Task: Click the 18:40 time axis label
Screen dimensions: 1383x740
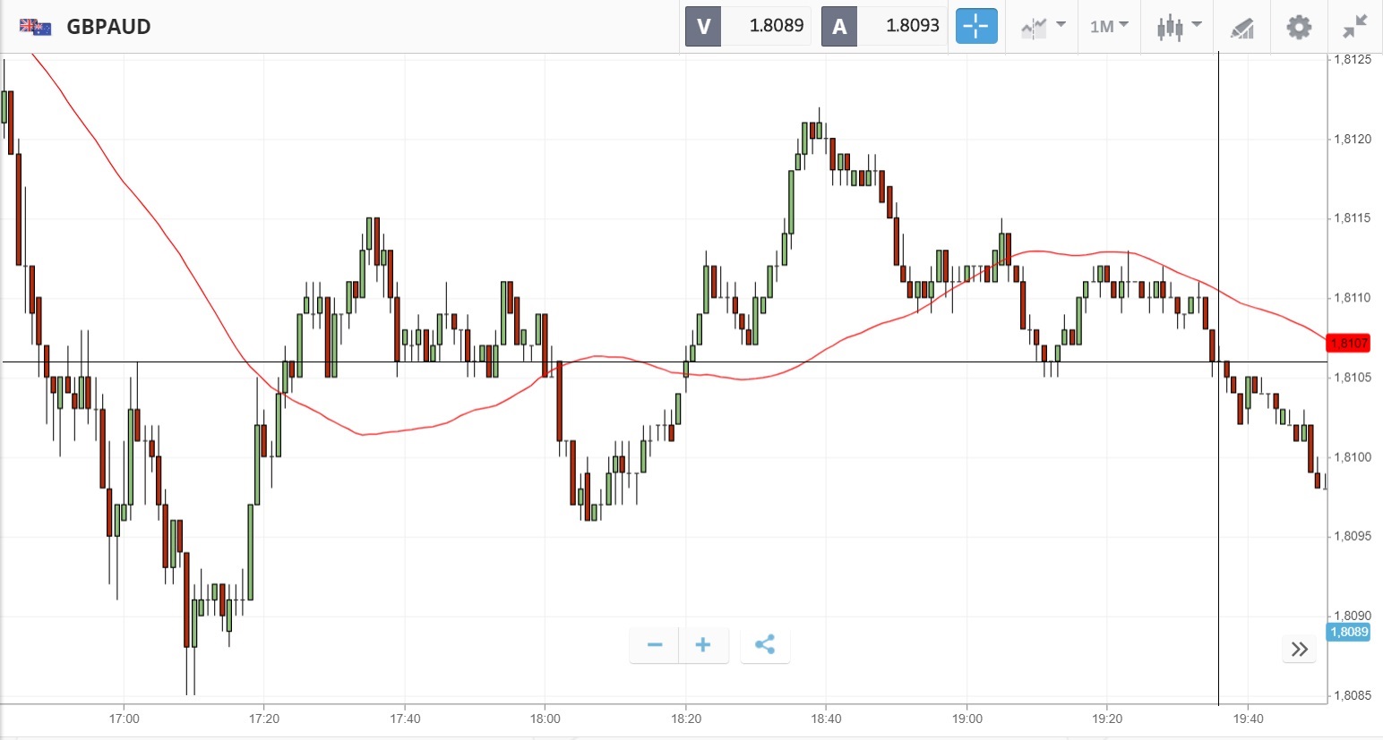Action: click(x=826, y=719)
